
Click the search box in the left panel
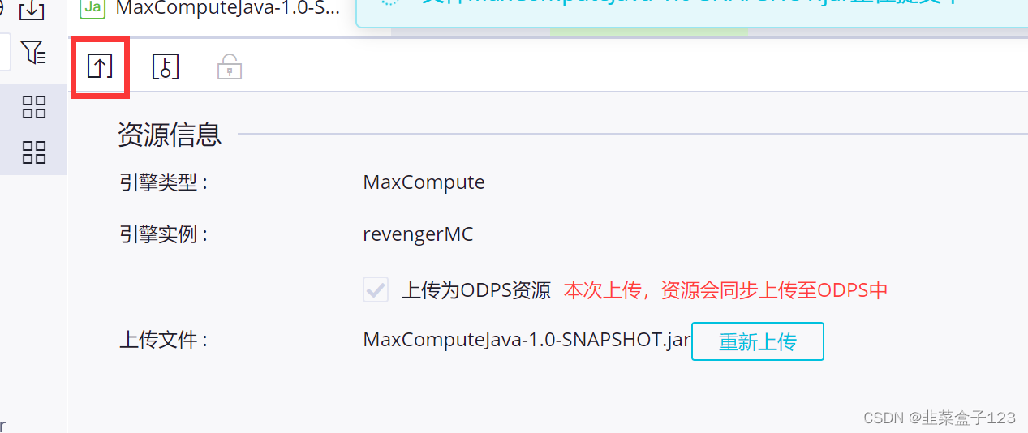[5, 52]
